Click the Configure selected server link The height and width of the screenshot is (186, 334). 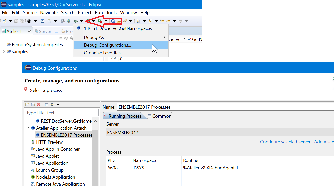coord(287,142)
